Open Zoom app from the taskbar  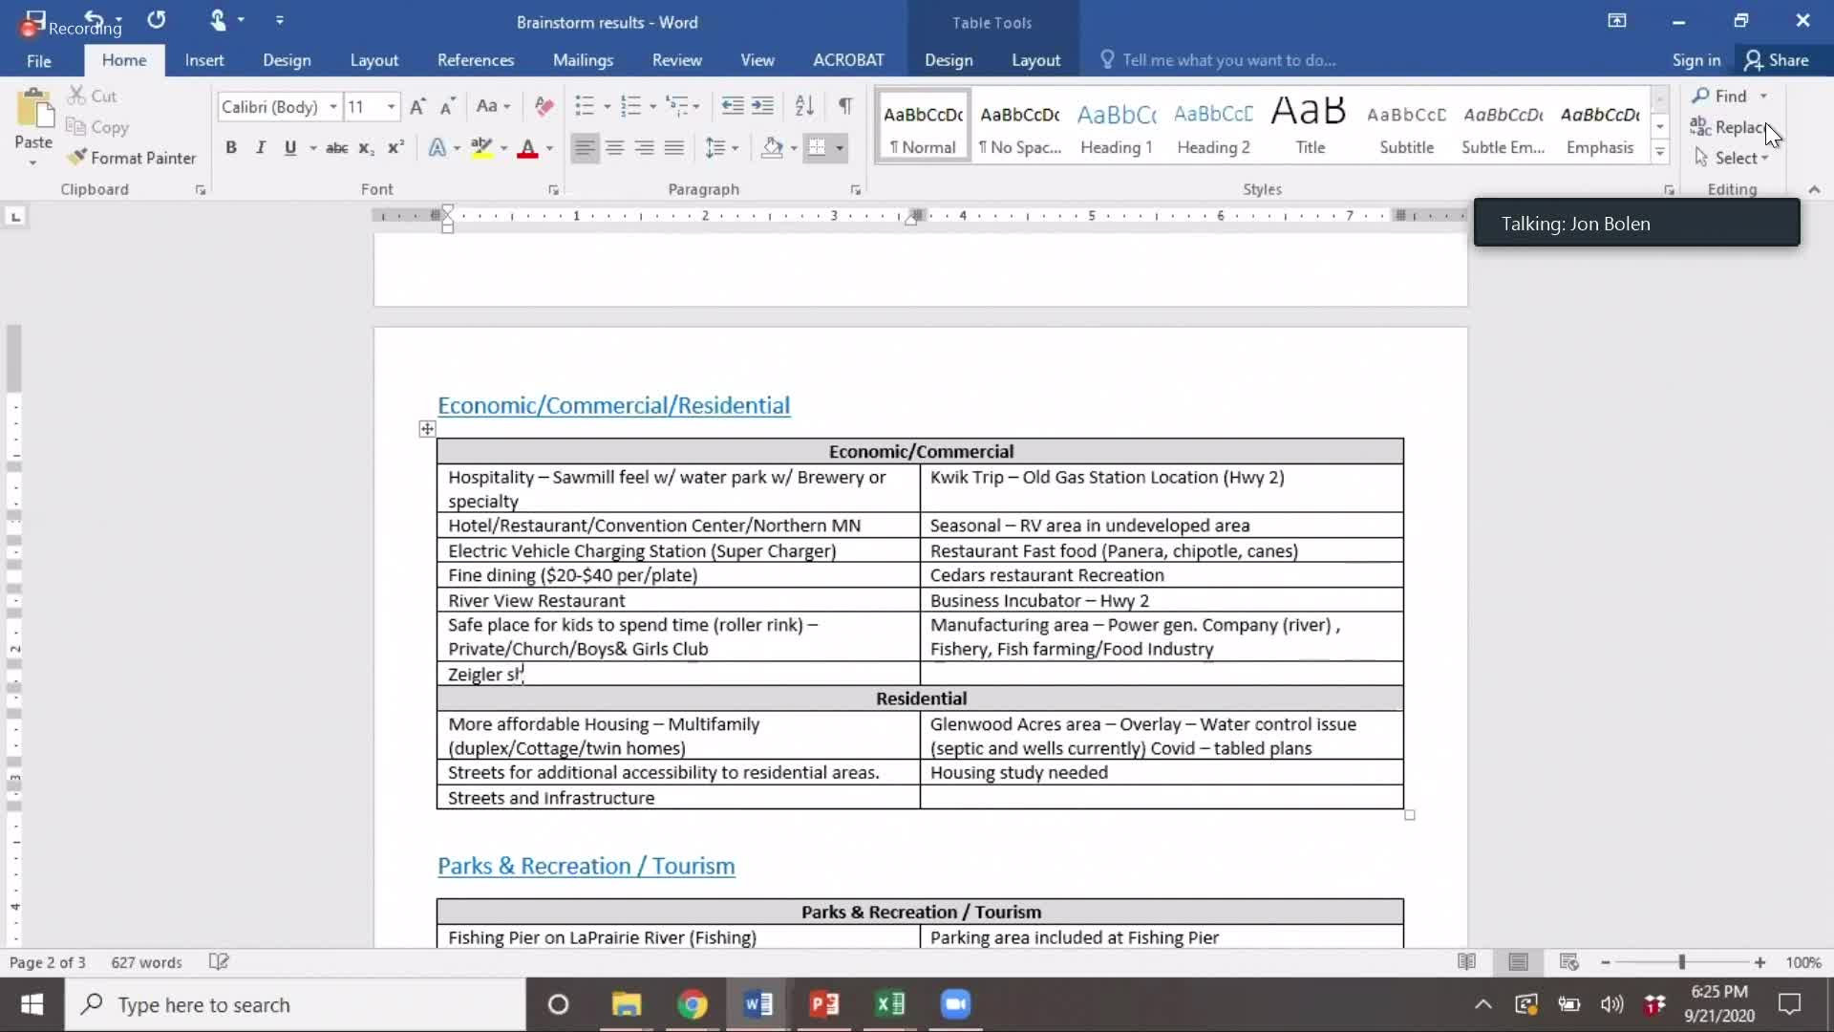(955, 1004)
